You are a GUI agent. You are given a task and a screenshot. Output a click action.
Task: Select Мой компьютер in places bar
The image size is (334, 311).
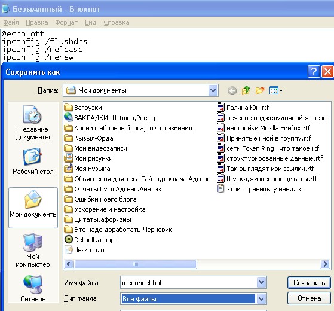pos(33,250)
